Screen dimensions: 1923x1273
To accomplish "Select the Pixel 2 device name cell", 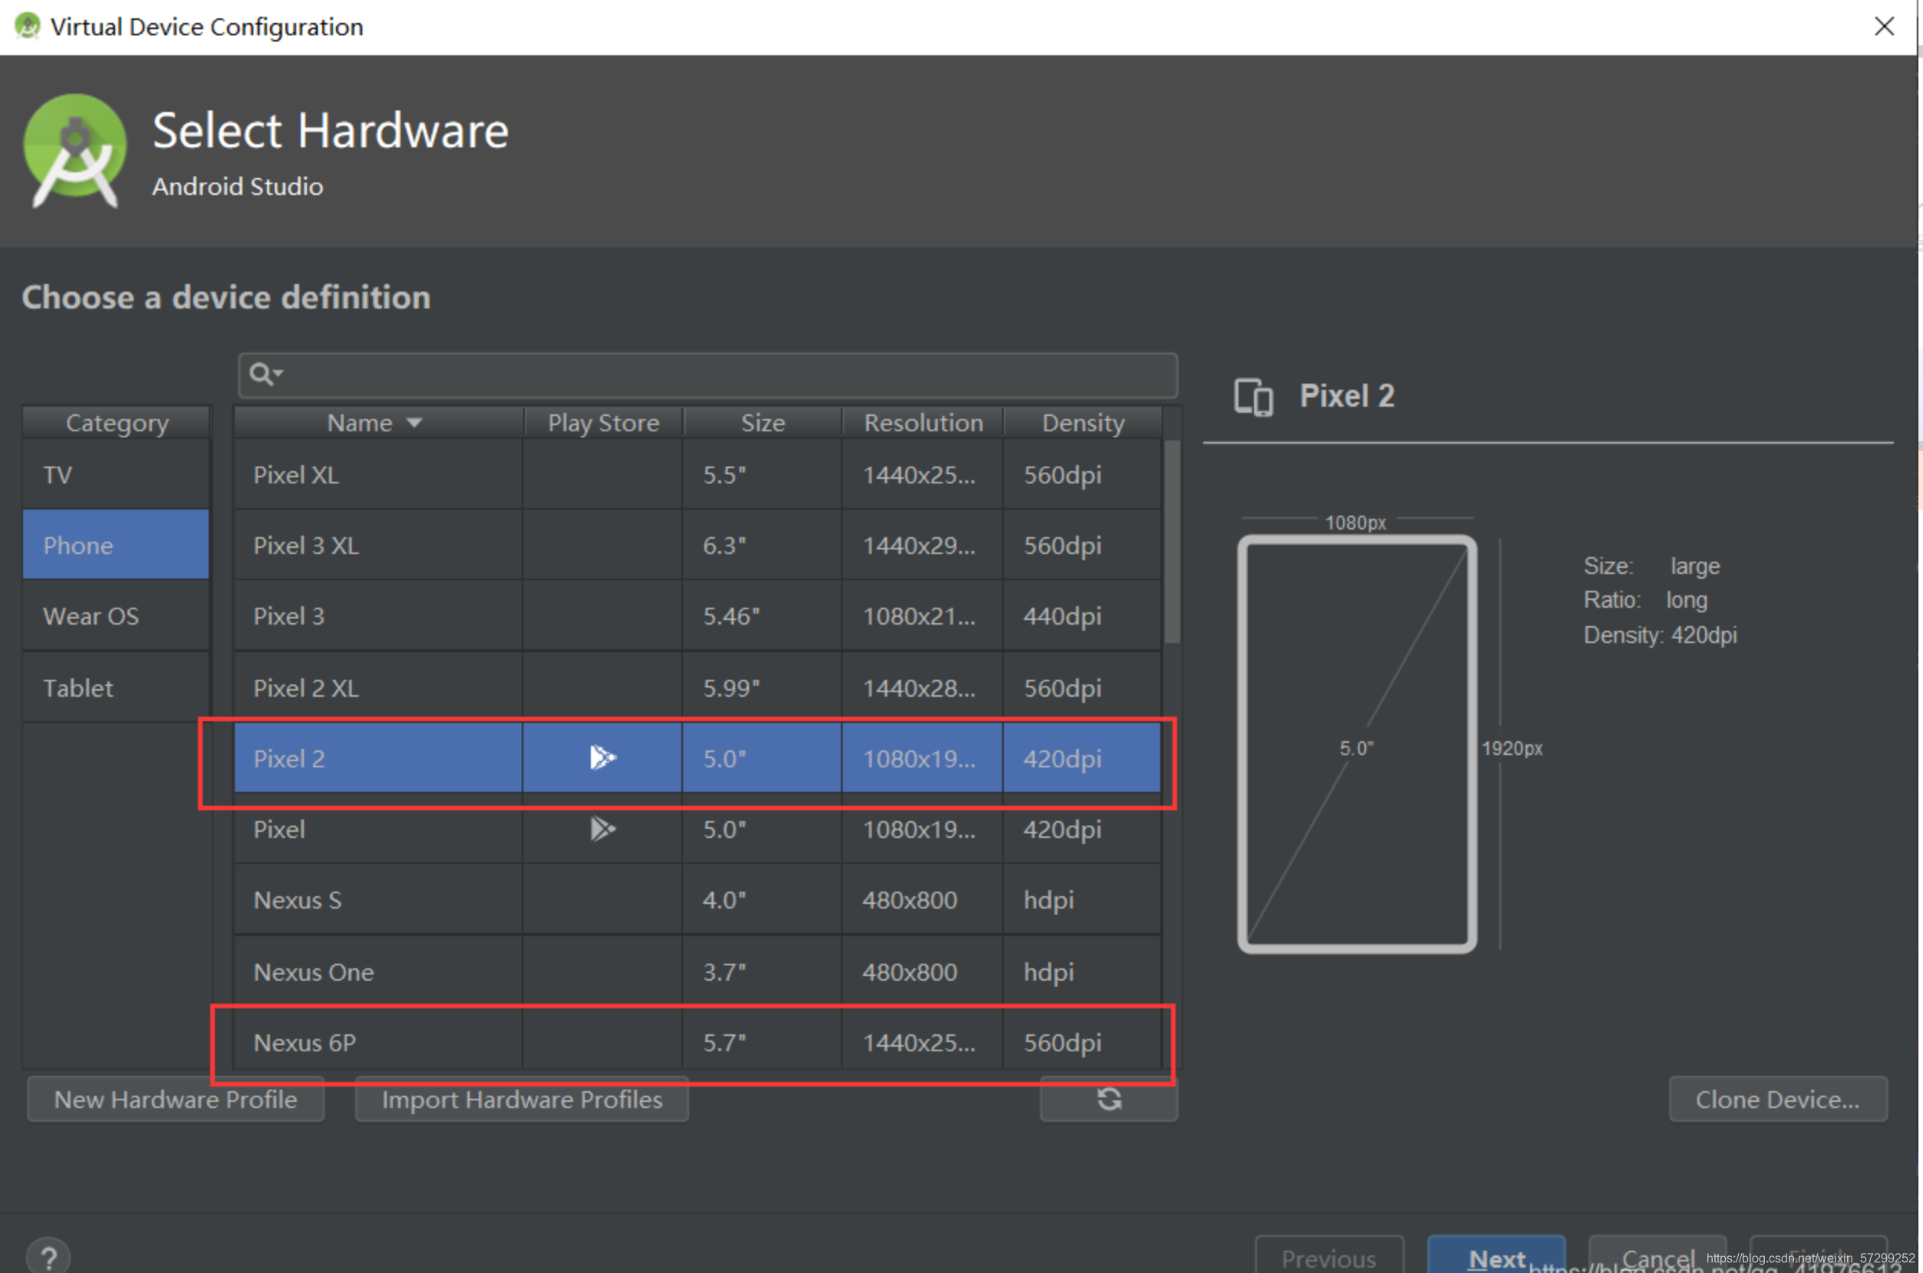I will pos(378,757).
